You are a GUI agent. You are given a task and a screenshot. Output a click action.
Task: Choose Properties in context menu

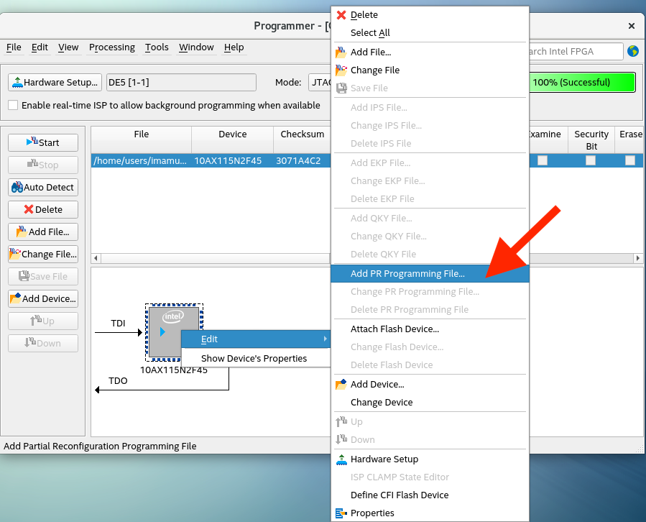point(430,513)
